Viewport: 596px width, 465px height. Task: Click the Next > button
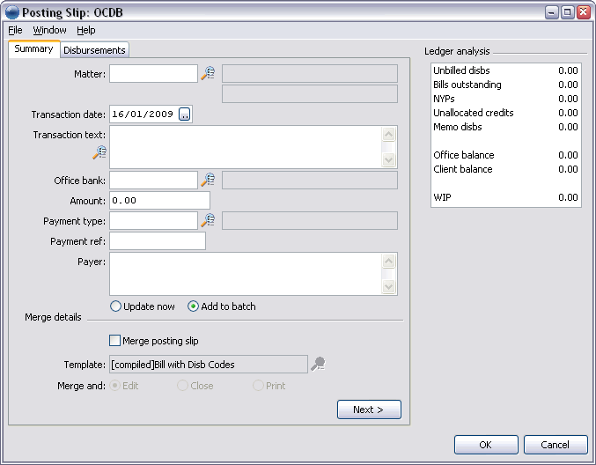pyautogui.click(x=369, y=410)
